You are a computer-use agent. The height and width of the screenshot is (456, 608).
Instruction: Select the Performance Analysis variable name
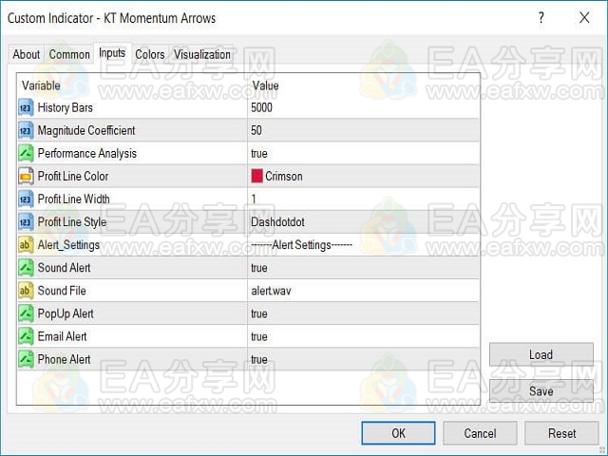(87, 154)
